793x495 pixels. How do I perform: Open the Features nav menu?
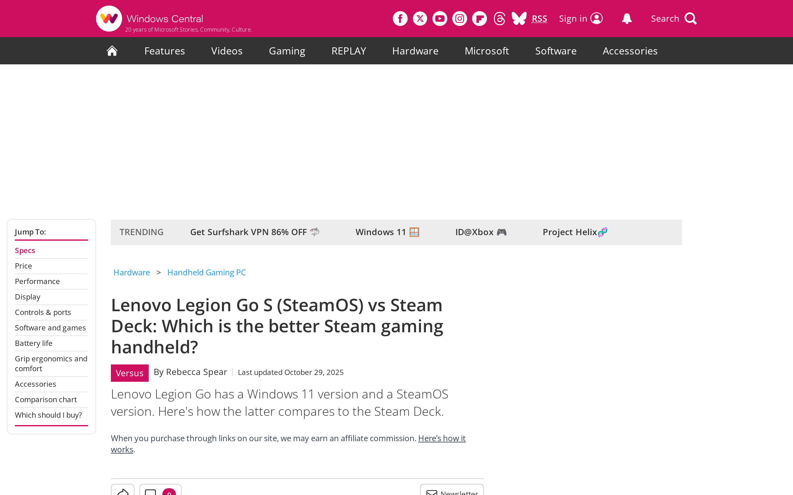pos(164,51)
